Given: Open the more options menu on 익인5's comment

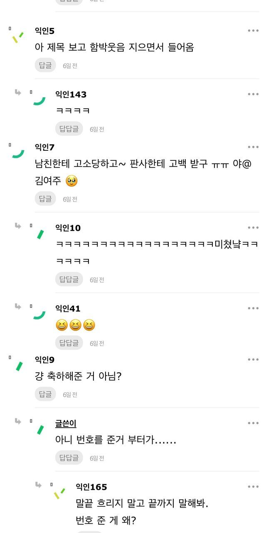Looking at the screenshot, I should click(253, 30).
